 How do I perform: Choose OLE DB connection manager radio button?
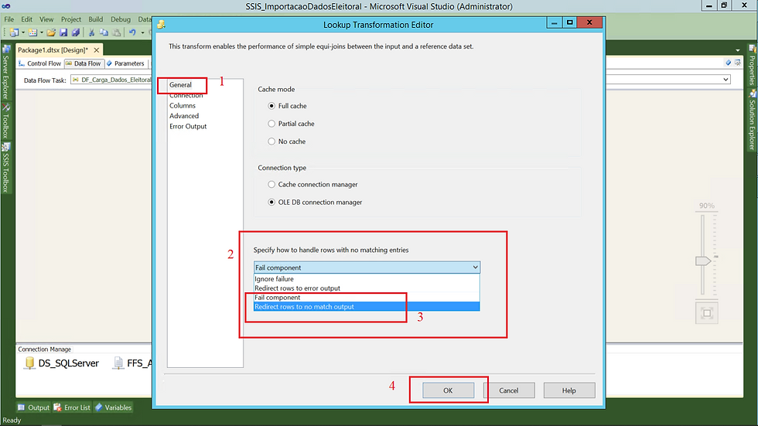[271, 203]
